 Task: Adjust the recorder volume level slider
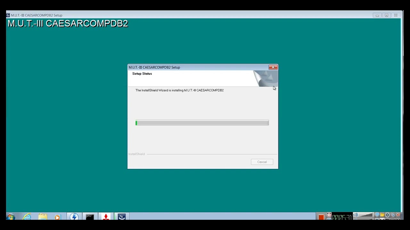(x=366, y=215)
